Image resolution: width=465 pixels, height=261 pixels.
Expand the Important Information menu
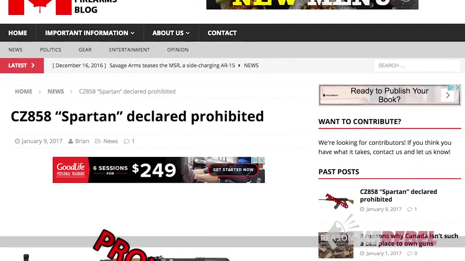click(90, 33)
